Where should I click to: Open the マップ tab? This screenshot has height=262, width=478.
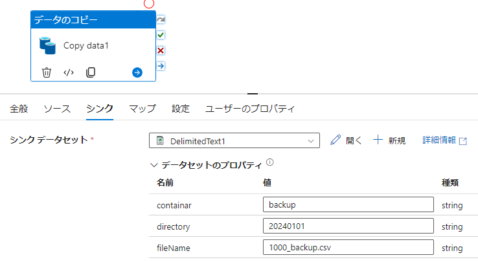[x=142, y=109]
